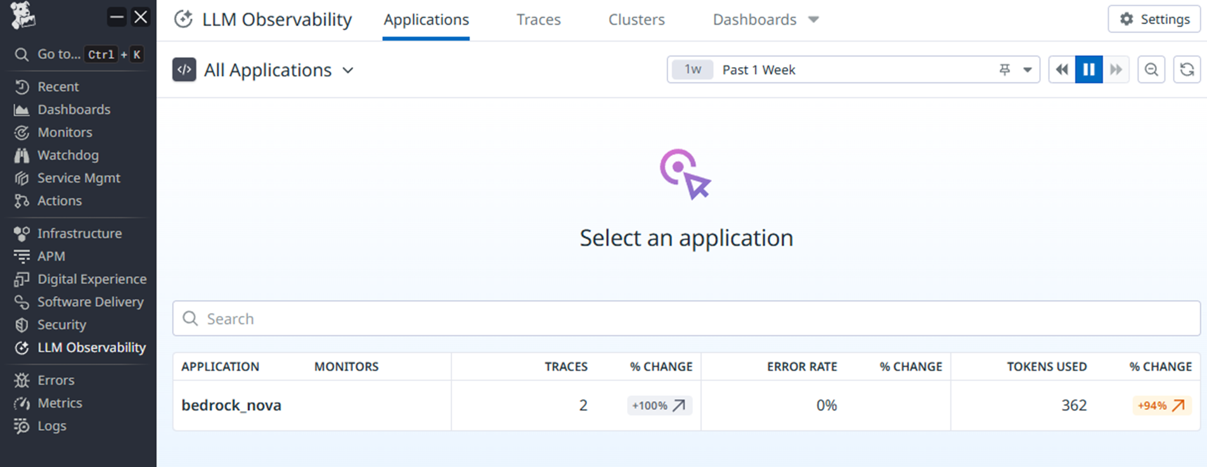
Task: Click the Infrastructure icon in sidebar
Action: pyautogui.click(x=22, y=234)
